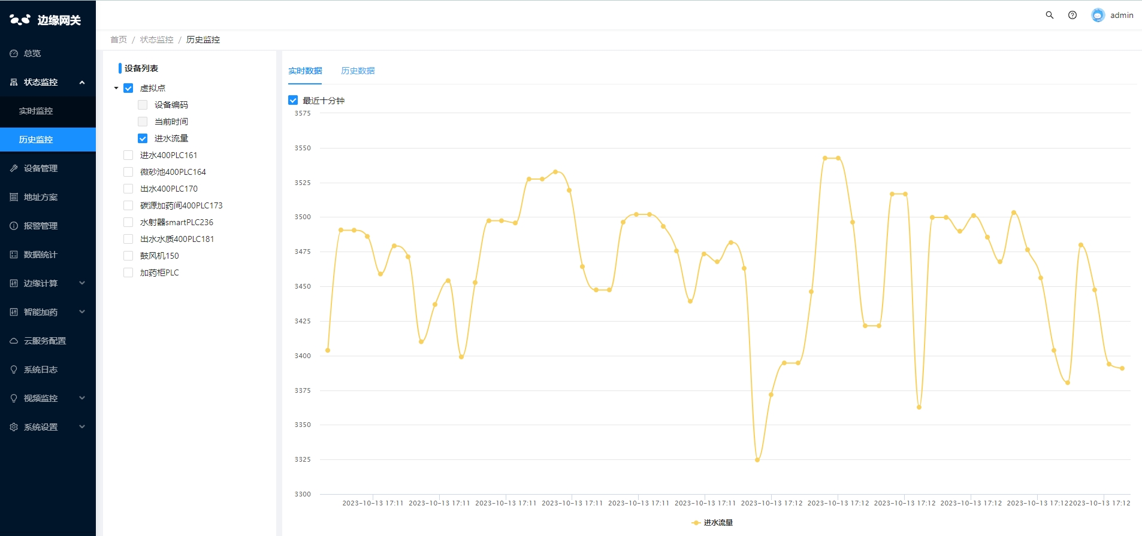This screenshot has width=1142, height=536.
Task: Click the admin avatar icon
Action: (x=1098, y=15)
